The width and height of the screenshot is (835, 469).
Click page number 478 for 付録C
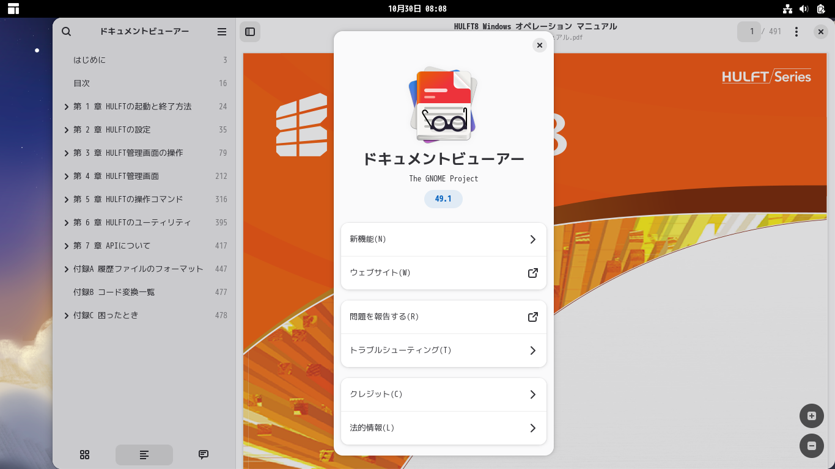221,316
